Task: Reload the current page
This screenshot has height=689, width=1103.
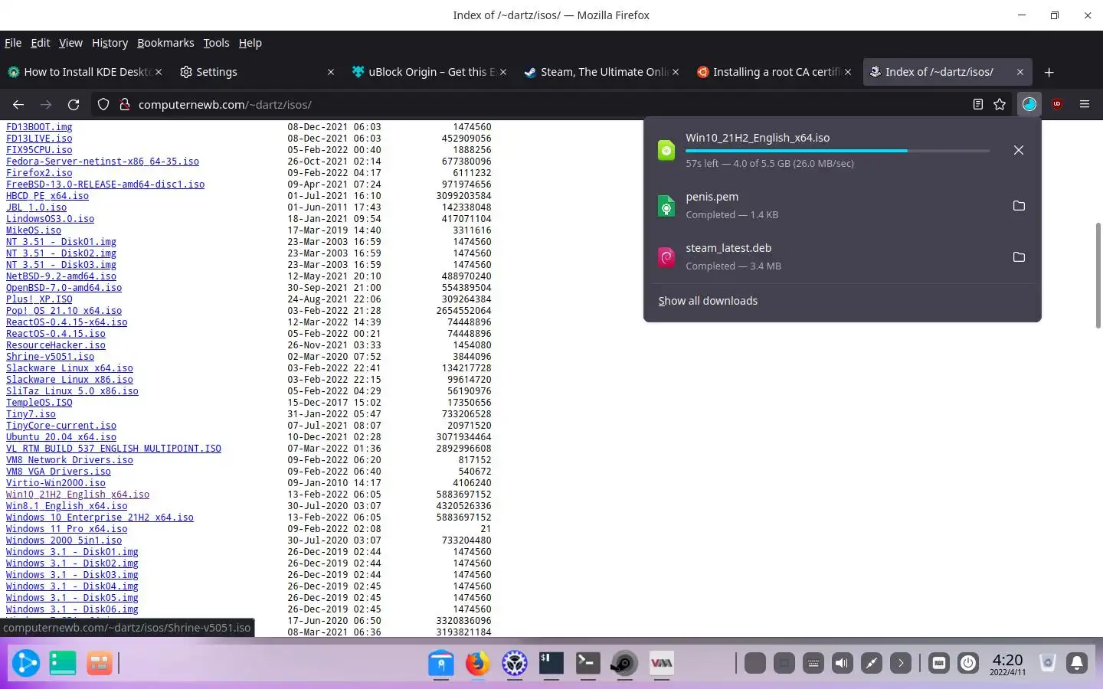Action: pos(74,104)
